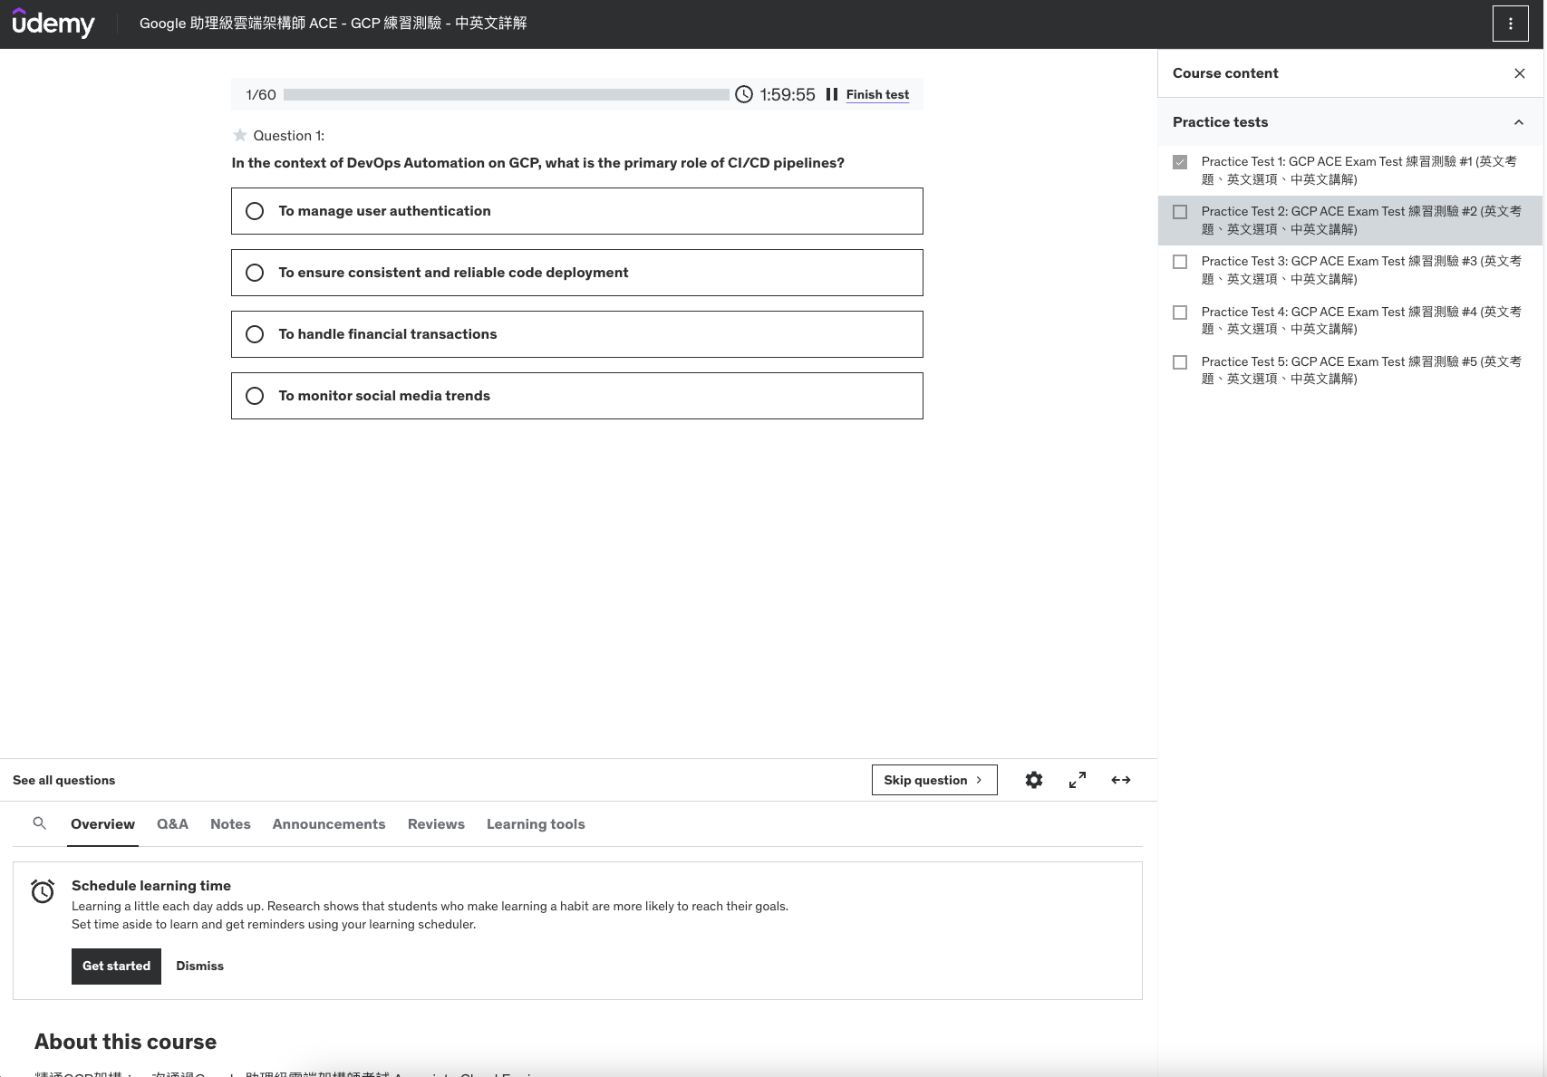Click the test progress bar
The height and width of the screenshot is (1077, 1547).
(x=506, y=94)
